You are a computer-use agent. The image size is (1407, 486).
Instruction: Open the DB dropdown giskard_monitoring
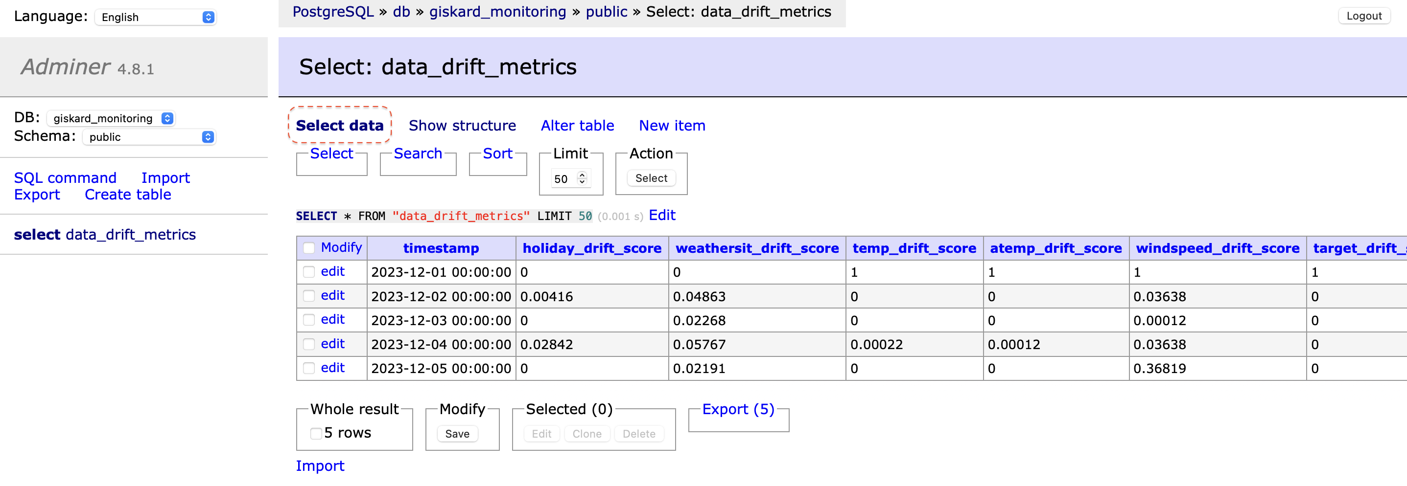click(x=111, y=118)
